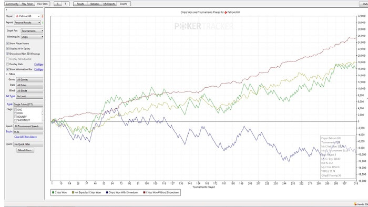The width and height of the screenshot is (368, 207).
Task: Click the Flags list scrollbar
Action: pyautogui.click(x=43, y=115)
